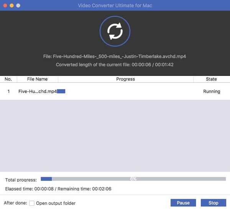Click the row progress bar for Five-Hu...chd.mp4

61,91
